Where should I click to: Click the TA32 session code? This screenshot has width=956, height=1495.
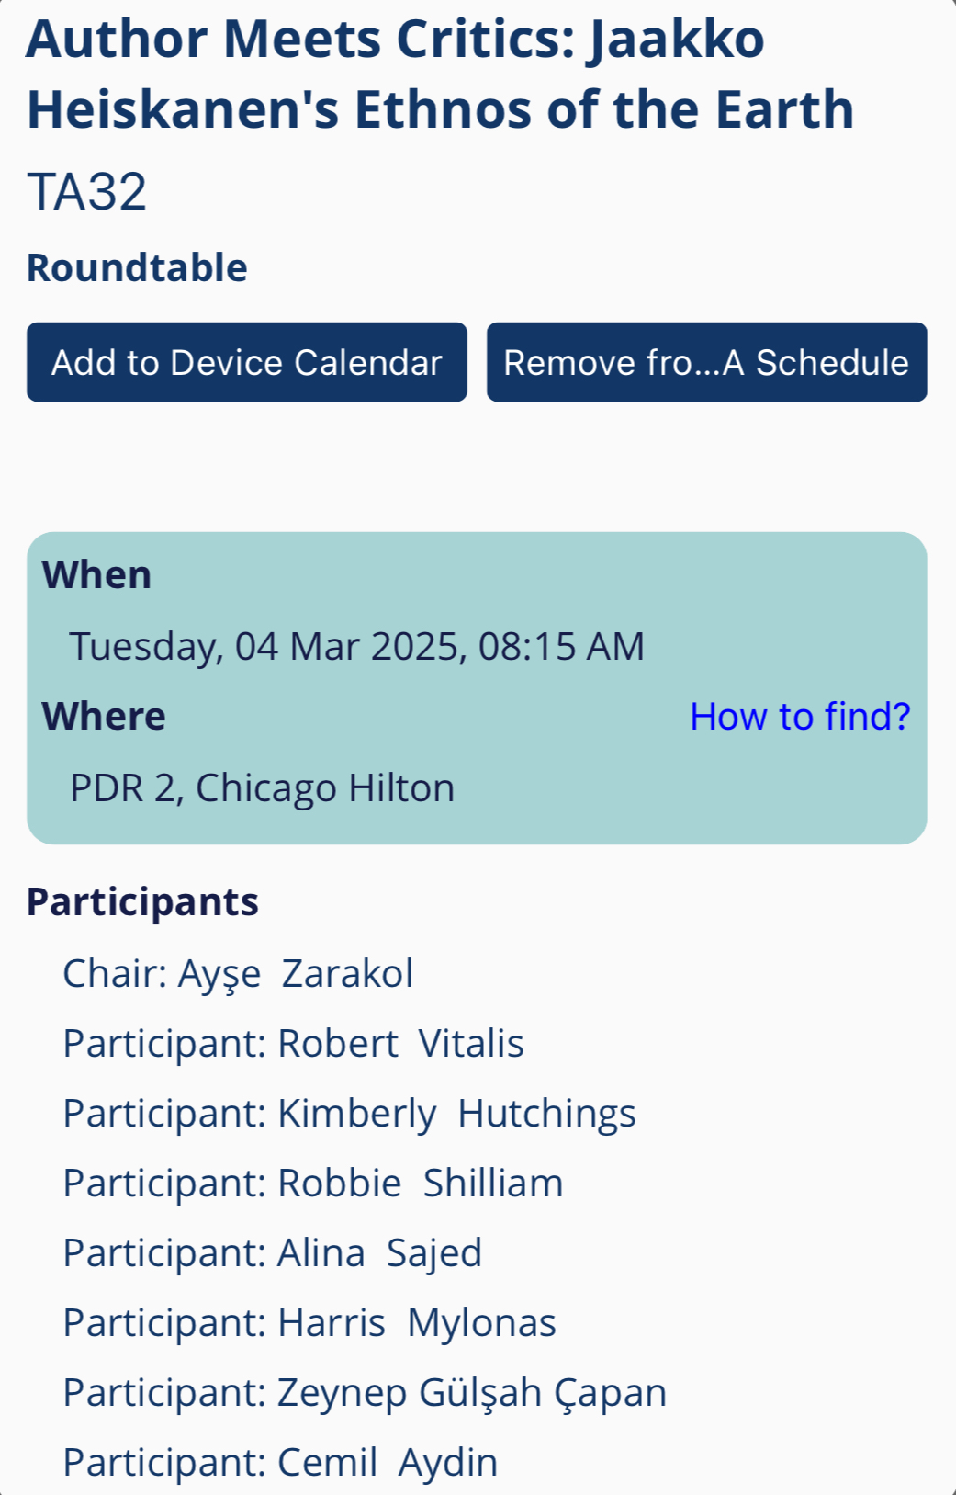point(87,191)
